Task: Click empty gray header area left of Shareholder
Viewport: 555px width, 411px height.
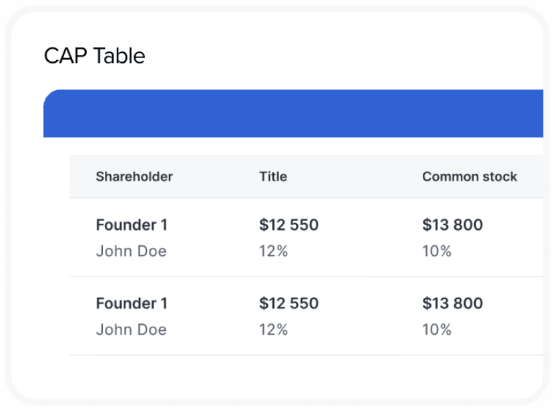Action: (x=82, y=176)
